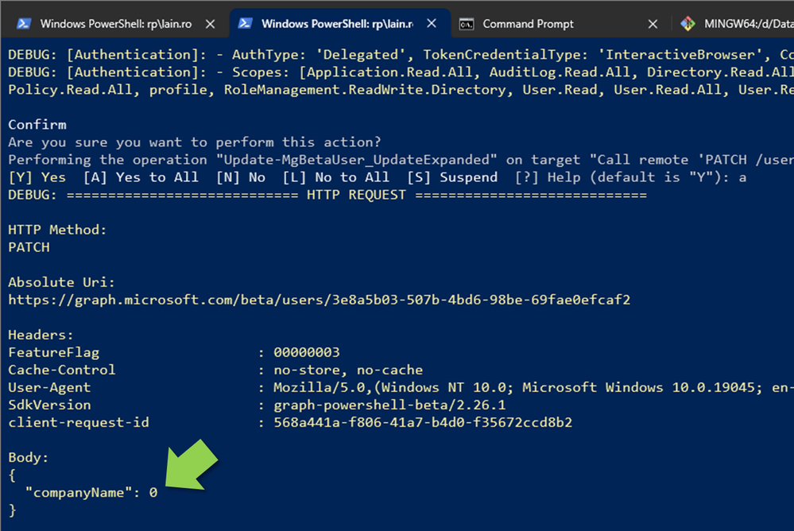Click the graph.microsoft.com Absolute Uri
Screen dimensions: 794x531
coord(319,300)
